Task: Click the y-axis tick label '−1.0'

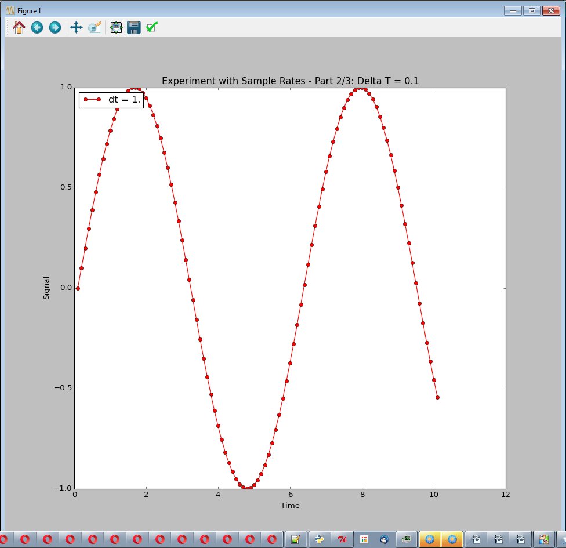Action: click(63, 488)
